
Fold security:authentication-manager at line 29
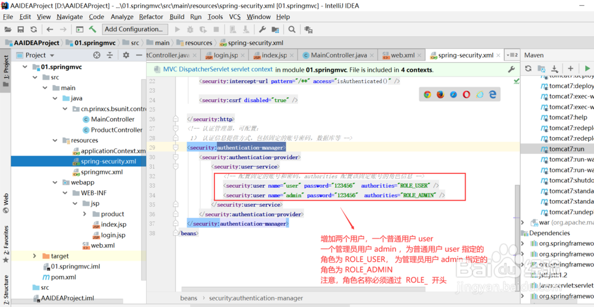point(175,148)
